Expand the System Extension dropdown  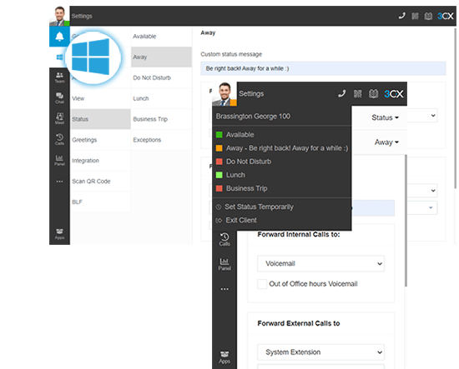point(320,352)
